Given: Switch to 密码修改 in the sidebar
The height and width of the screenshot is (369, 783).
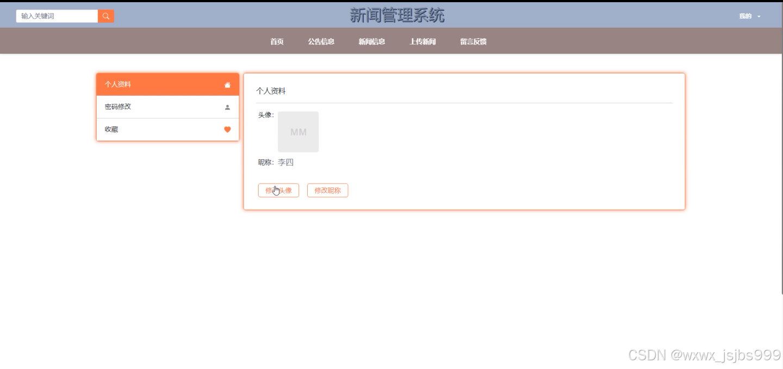Looking at the screenshot, I should (167, 107).
